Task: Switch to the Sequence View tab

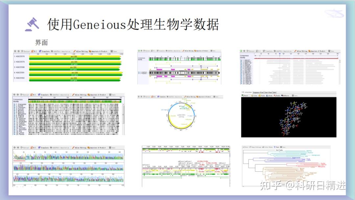Action: coord(258,93)
